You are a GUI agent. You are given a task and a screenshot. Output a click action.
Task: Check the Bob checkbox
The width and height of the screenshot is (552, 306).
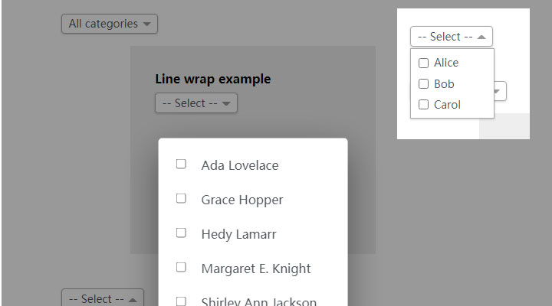tap(423, 84)
